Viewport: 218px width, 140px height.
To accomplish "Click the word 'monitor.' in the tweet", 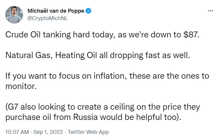I will (21, 86).
